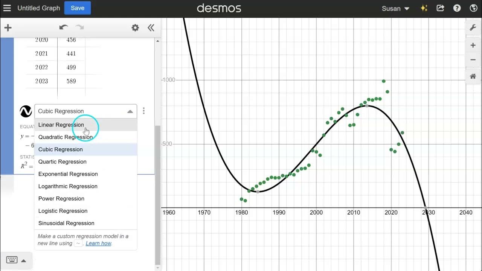Screen dimensions: 482x271
Task: Open the three-dot options for the regression expression
Action: pyautogui.click(x=143, y=111)
